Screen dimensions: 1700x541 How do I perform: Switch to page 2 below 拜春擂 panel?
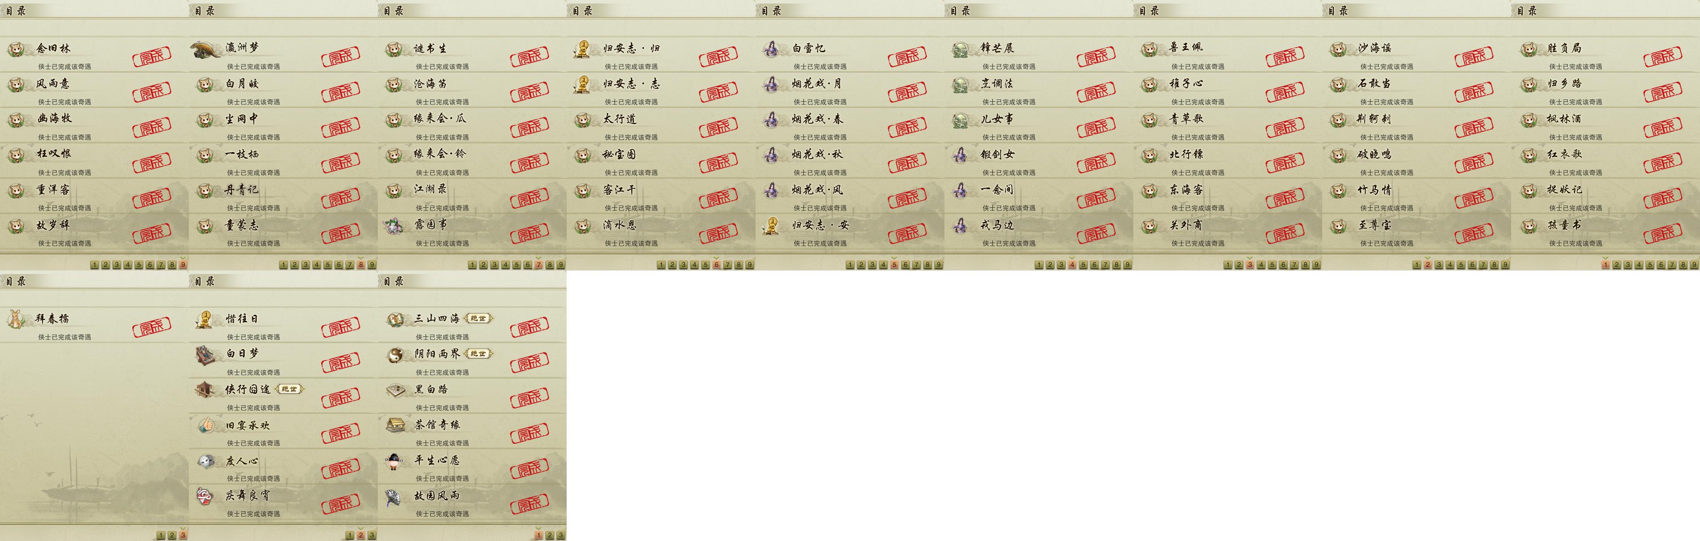pyautogui.click(x=172, y=536)
